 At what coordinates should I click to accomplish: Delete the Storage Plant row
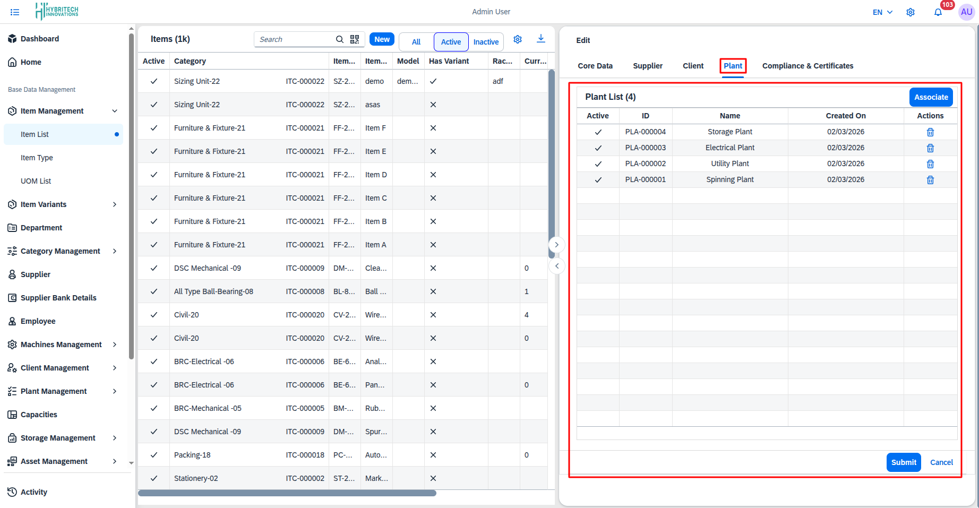click(930, 132)
